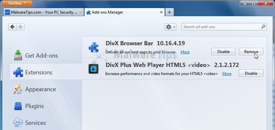This screenshot has height=130, width=275.
Task: Click 'Delivers all our best apps' description
Action: pos(141,52)
